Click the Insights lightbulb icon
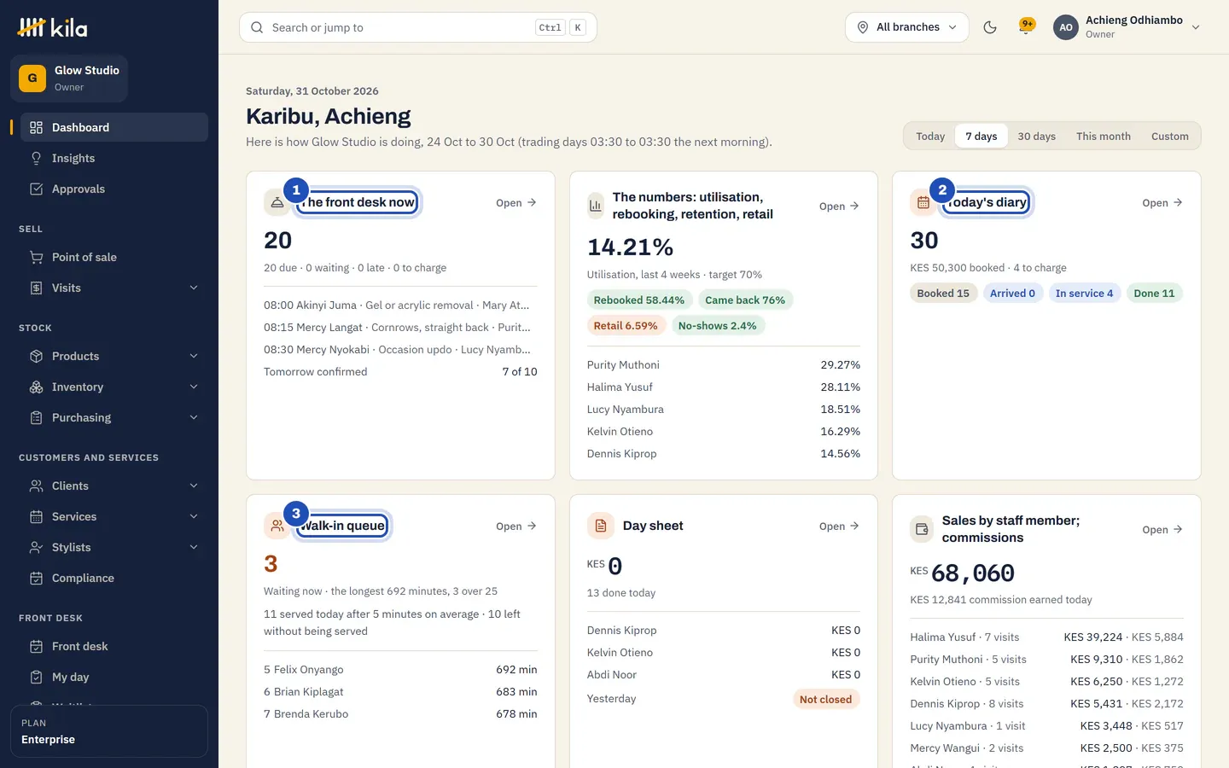The image size is (1229, 768). pos(36,158)
